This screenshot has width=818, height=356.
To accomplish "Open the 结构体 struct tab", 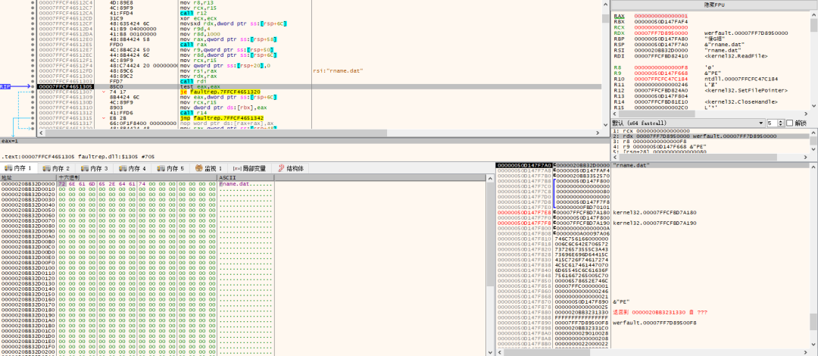I will [x=292, y=169].
